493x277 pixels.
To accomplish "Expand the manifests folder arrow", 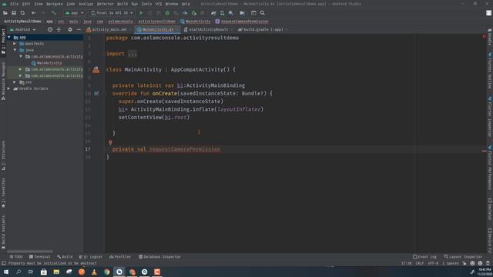I will click(x=15, y=44).
